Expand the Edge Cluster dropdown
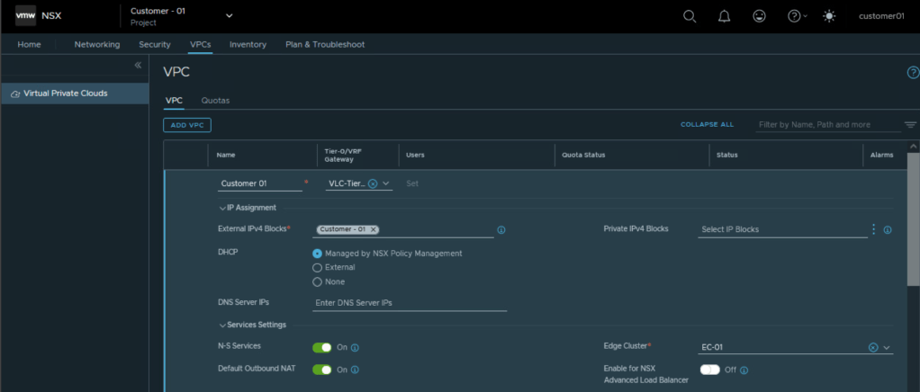The width and height of the screenshot is (920, 392). [x=887, y=348]
